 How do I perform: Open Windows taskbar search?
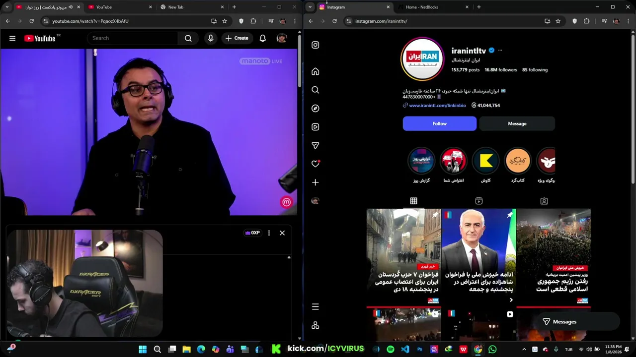pyautogui.click(x=158, y=350)
